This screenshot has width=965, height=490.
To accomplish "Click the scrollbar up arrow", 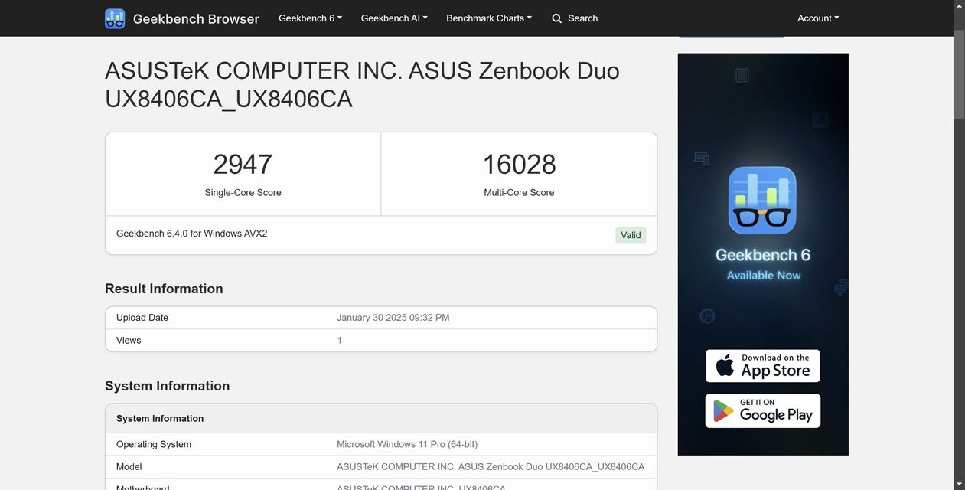I will point(959,5).
